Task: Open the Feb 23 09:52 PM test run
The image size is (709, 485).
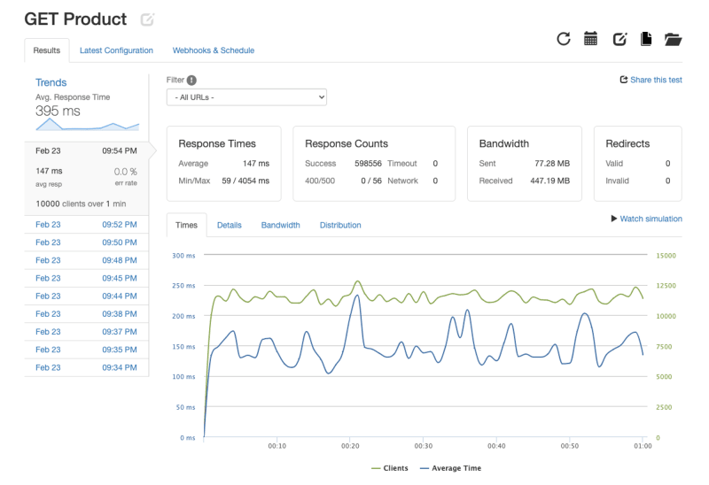Action: [86, 225]
